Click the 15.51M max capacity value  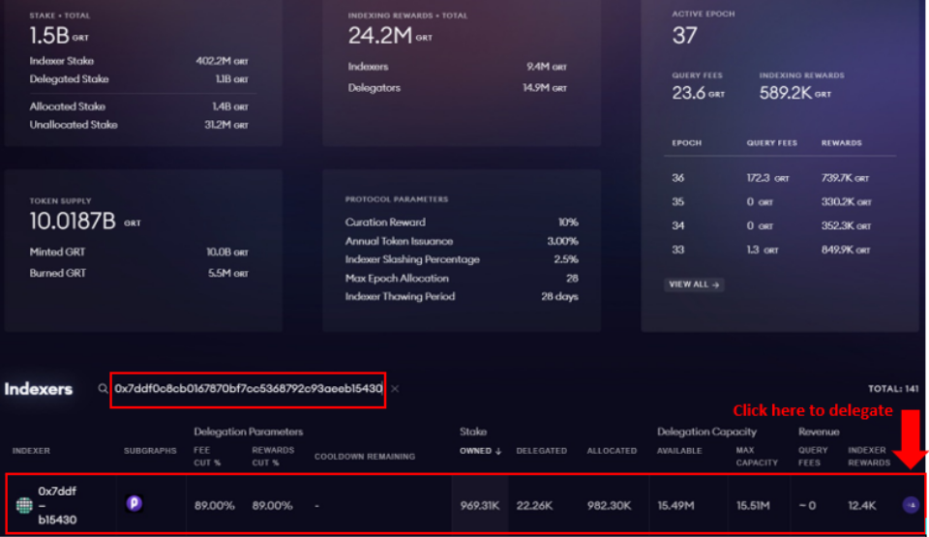(753, 506)
